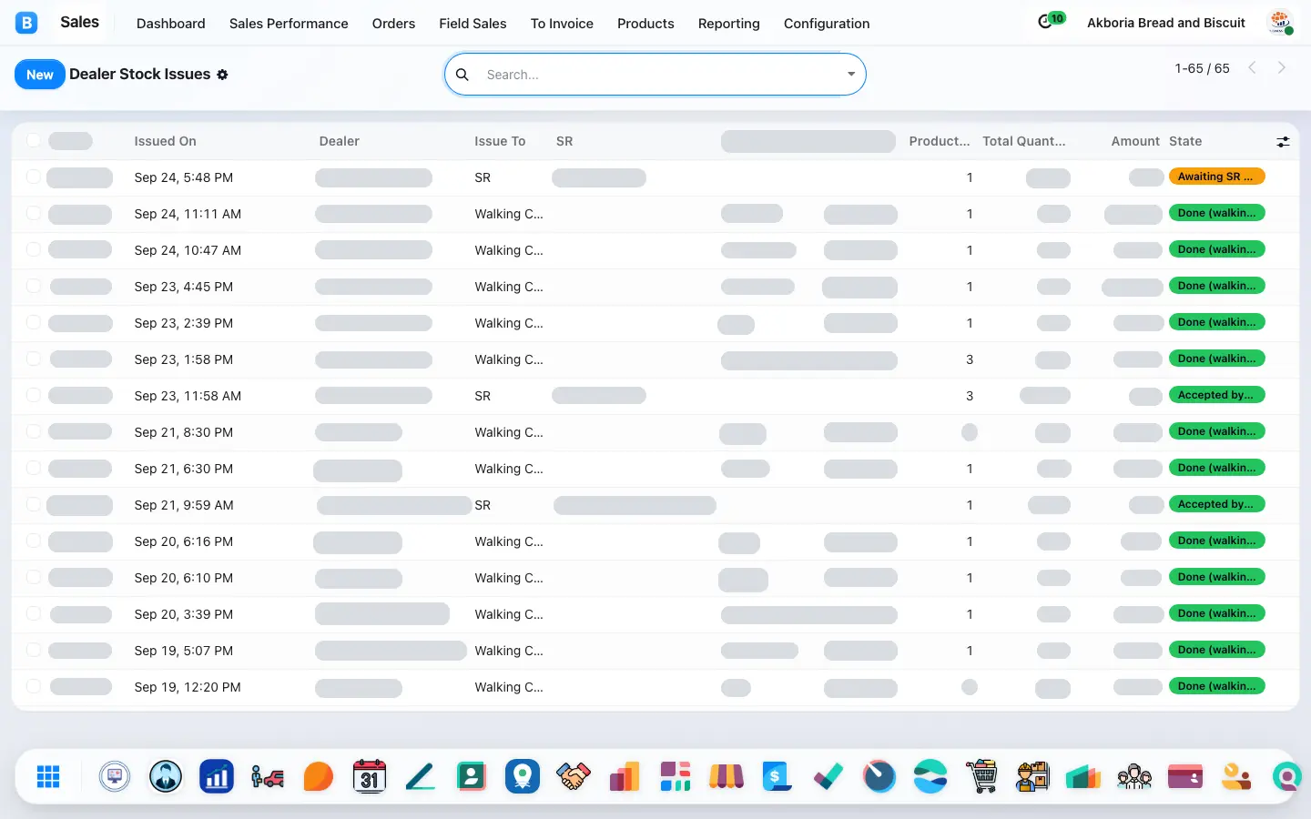Open the calendar app showing 31
Viewport: 1311px width, 819px height.
point(370,776)
